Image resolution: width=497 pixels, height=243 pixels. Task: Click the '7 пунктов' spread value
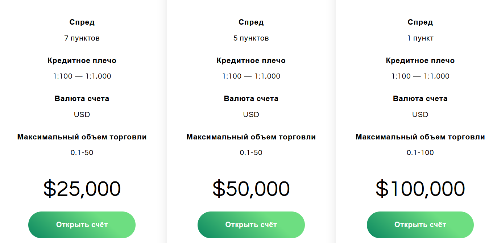pos(82,38)
